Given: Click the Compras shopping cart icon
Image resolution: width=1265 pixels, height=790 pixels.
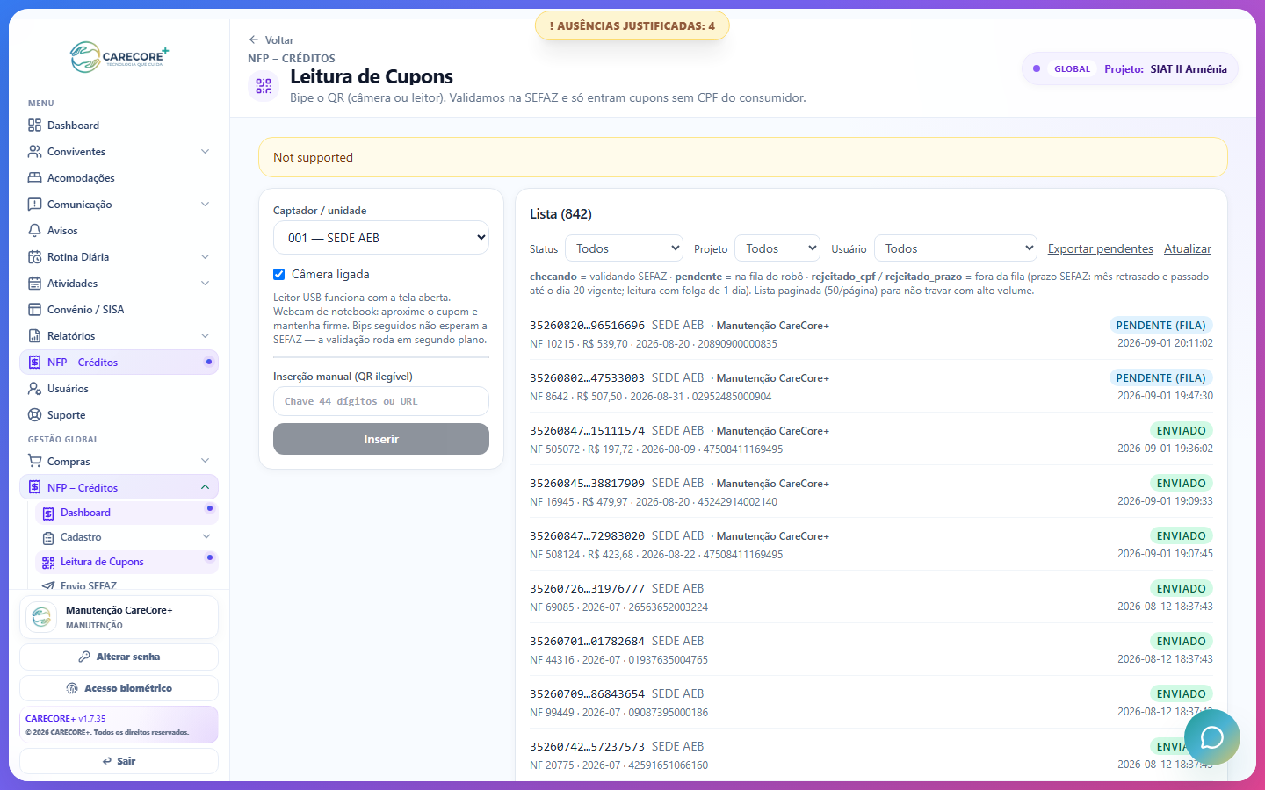Looking at the screenshot, I should (x=34, y=461).
